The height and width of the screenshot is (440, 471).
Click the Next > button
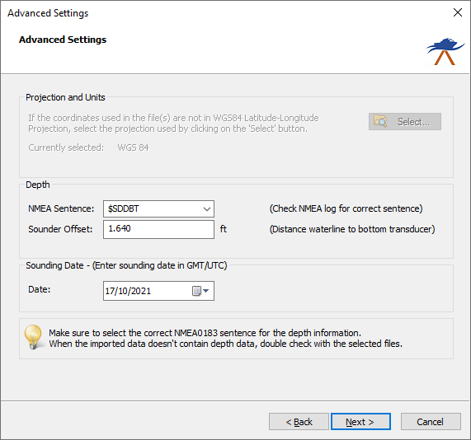click(x=360, y=422)
